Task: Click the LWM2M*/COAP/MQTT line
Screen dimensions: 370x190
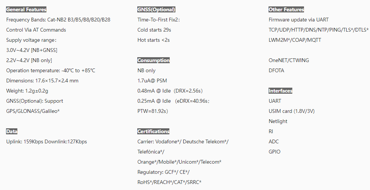Action: click(295, 40)
